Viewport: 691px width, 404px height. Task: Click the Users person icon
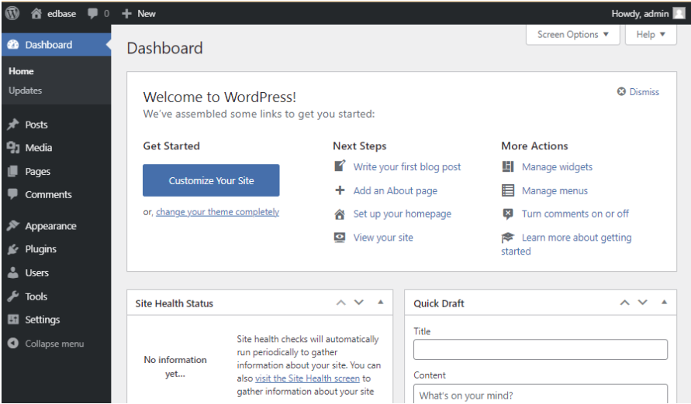point(13,272)
